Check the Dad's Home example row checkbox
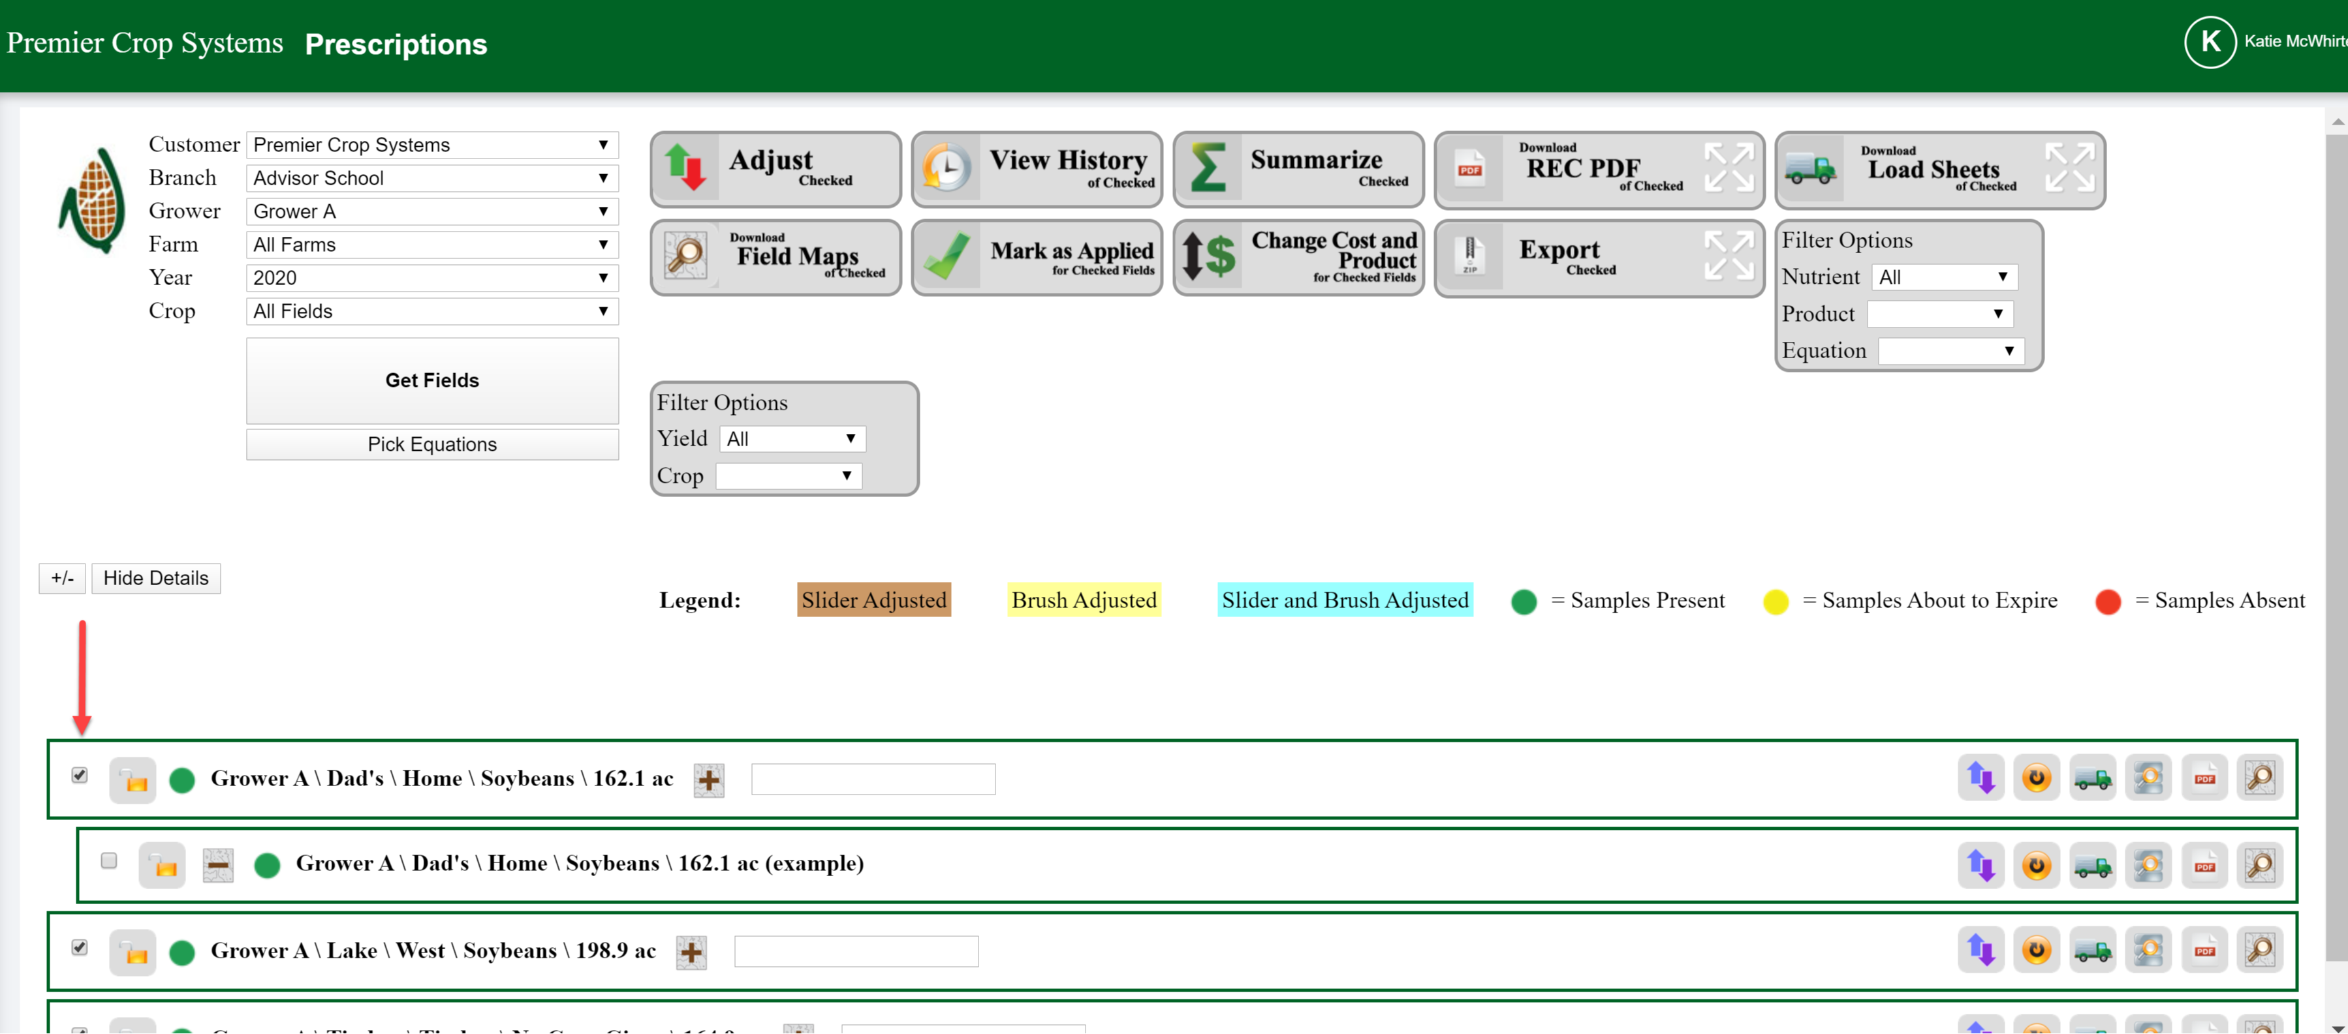 tap(108, 860)
